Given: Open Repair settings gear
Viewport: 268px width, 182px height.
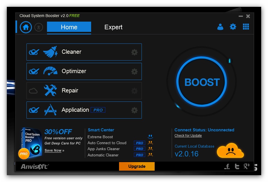Looking at the screenshot, I should click(134, 91).
